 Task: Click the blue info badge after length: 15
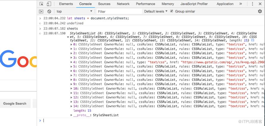253,40
